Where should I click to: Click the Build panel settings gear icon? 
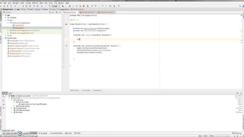coord(237,93)
